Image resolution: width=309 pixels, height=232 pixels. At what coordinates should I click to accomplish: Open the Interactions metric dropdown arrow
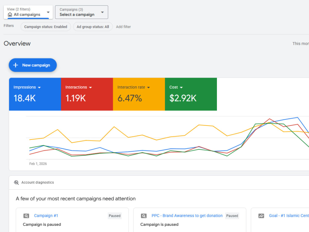(x=91, y=88)
